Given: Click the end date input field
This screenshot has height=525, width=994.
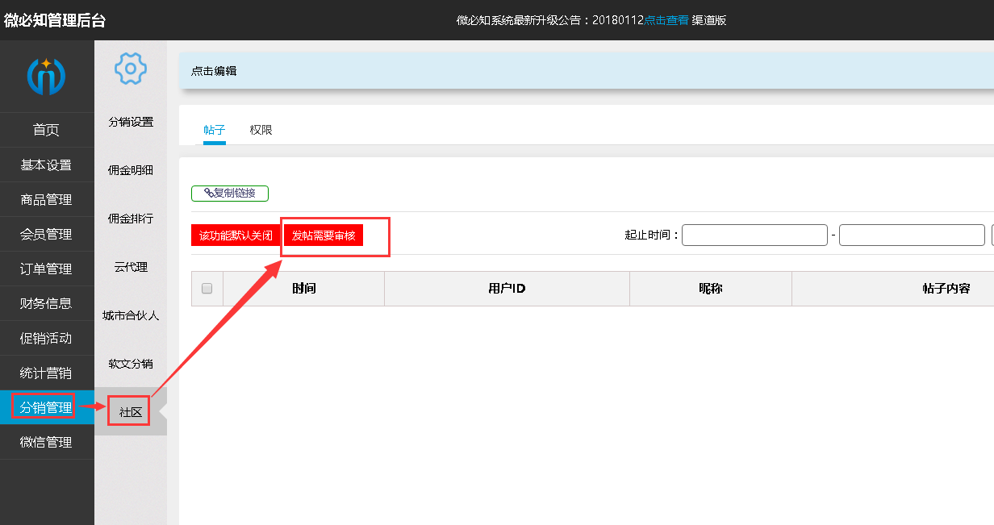Looking at the screenshot, I should coord(911,235).
